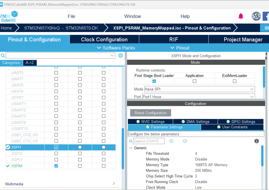Open the gear settings icon near search
269x190 pixels.
click(x=120, y=56)
